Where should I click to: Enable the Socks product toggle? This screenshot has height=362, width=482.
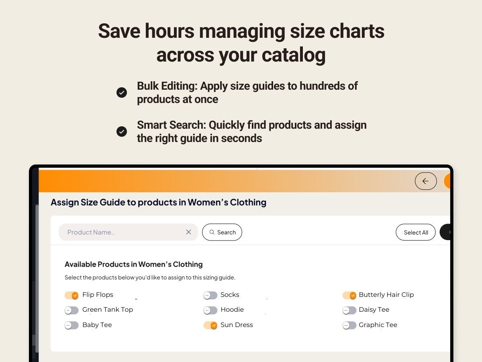coord(210,296)
